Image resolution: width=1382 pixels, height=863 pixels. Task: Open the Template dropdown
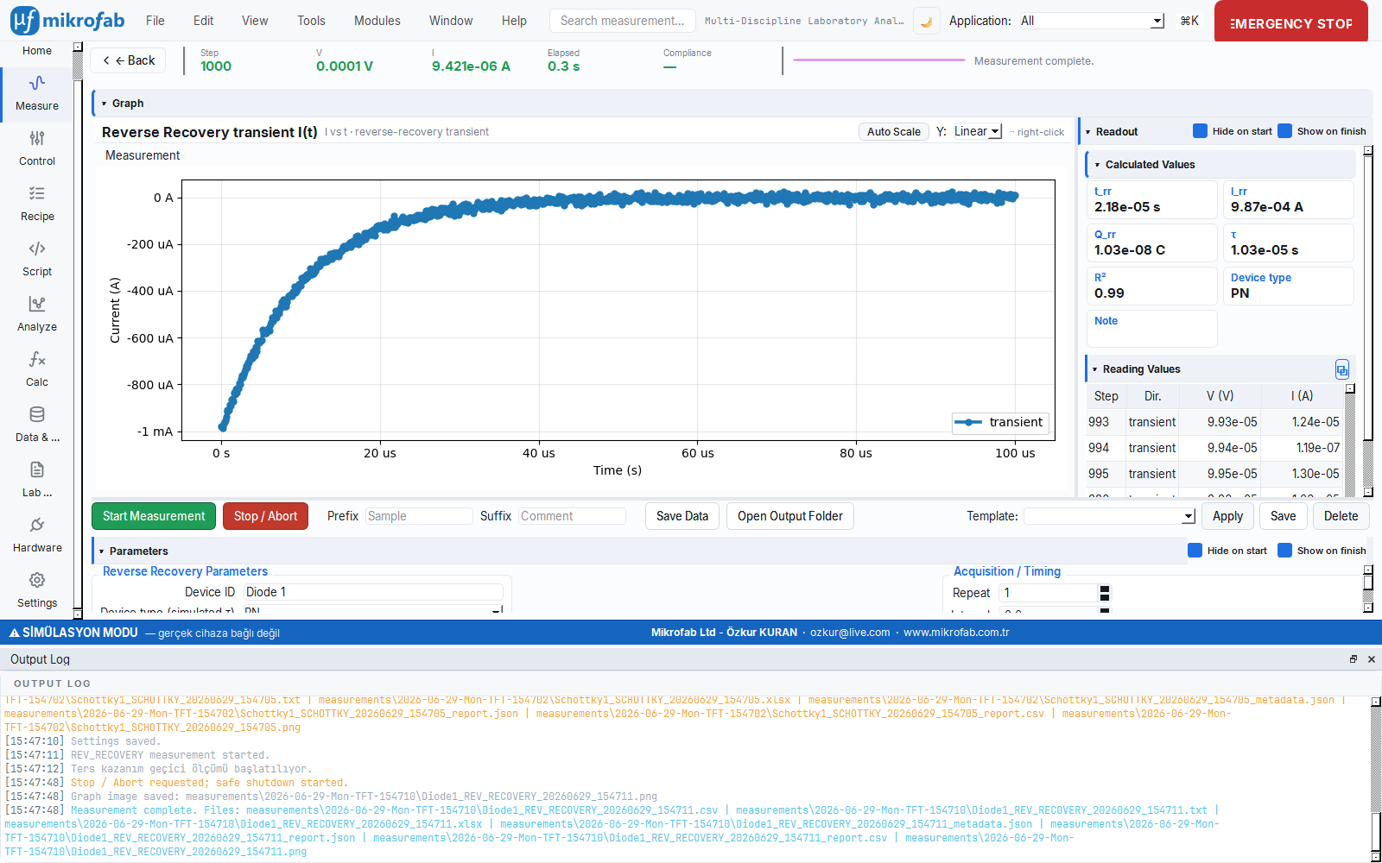tap(1110, 516)
